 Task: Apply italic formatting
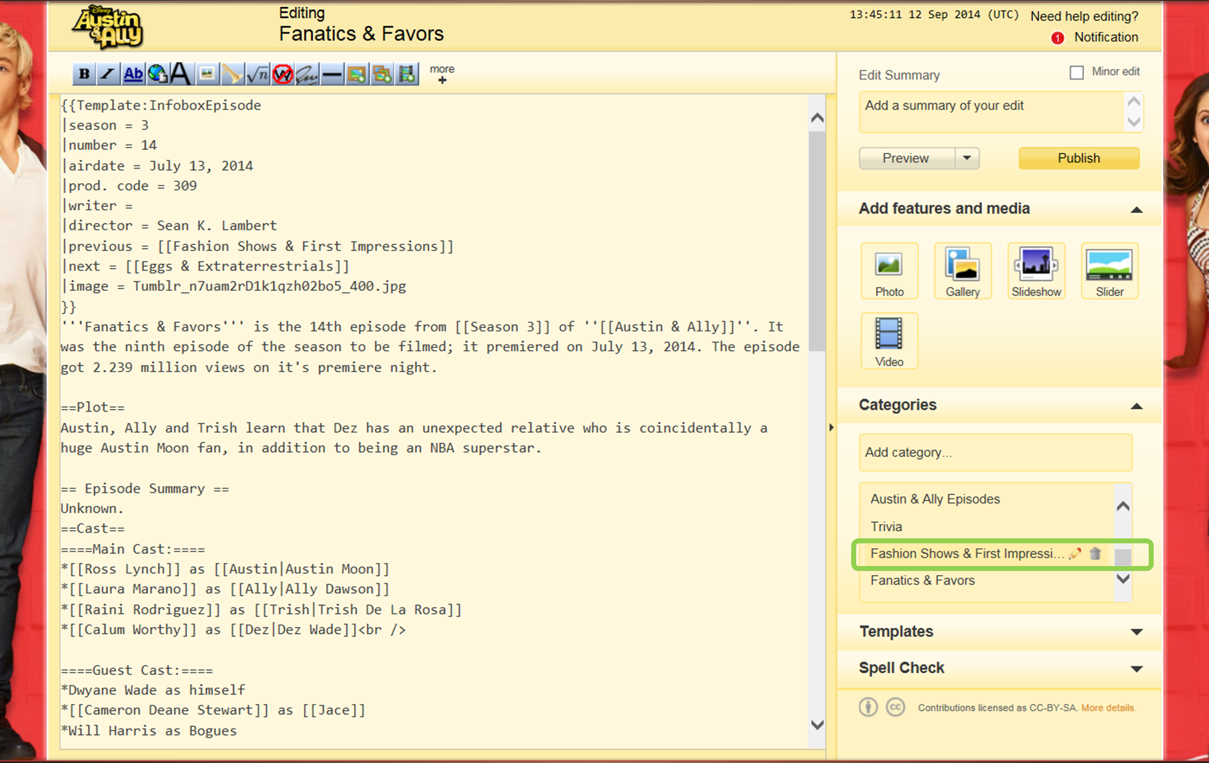coord(108,74)
